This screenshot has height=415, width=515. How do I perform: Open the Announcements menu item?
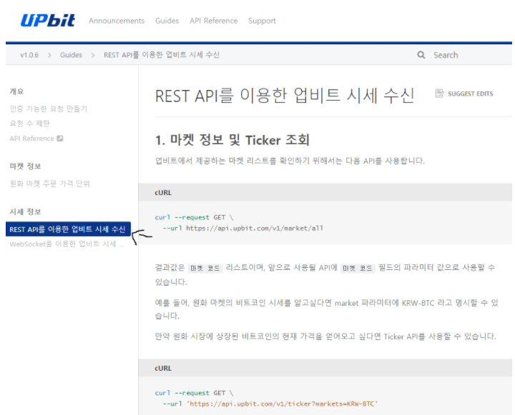117,21
